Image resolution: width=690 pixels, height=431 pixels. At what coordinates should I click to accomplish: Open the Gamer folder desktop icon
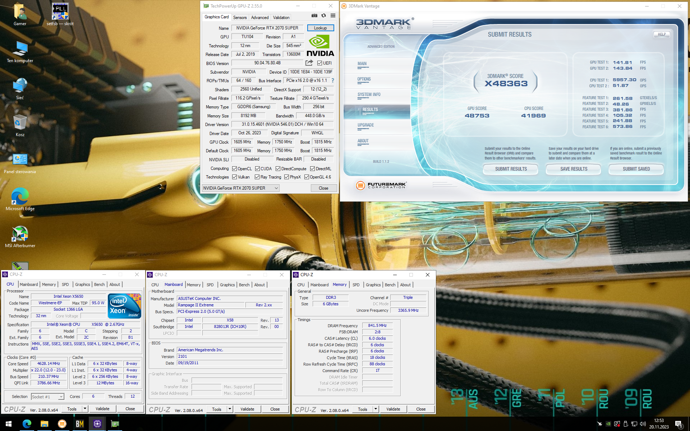pyautogui.click(x=20, y=15)
